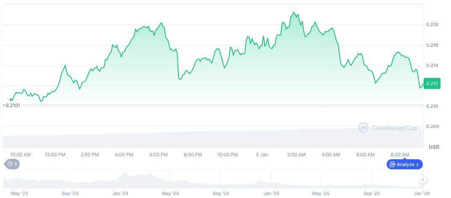The height and width of the screenshot is (198, 451).
Task: Click the 0.2101 opening price label
Action: click(13, 105)
